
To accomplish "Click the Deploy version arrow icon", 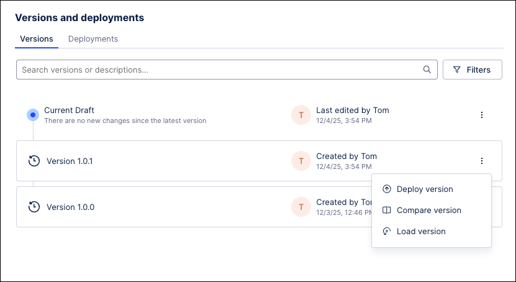I will 387,189.
